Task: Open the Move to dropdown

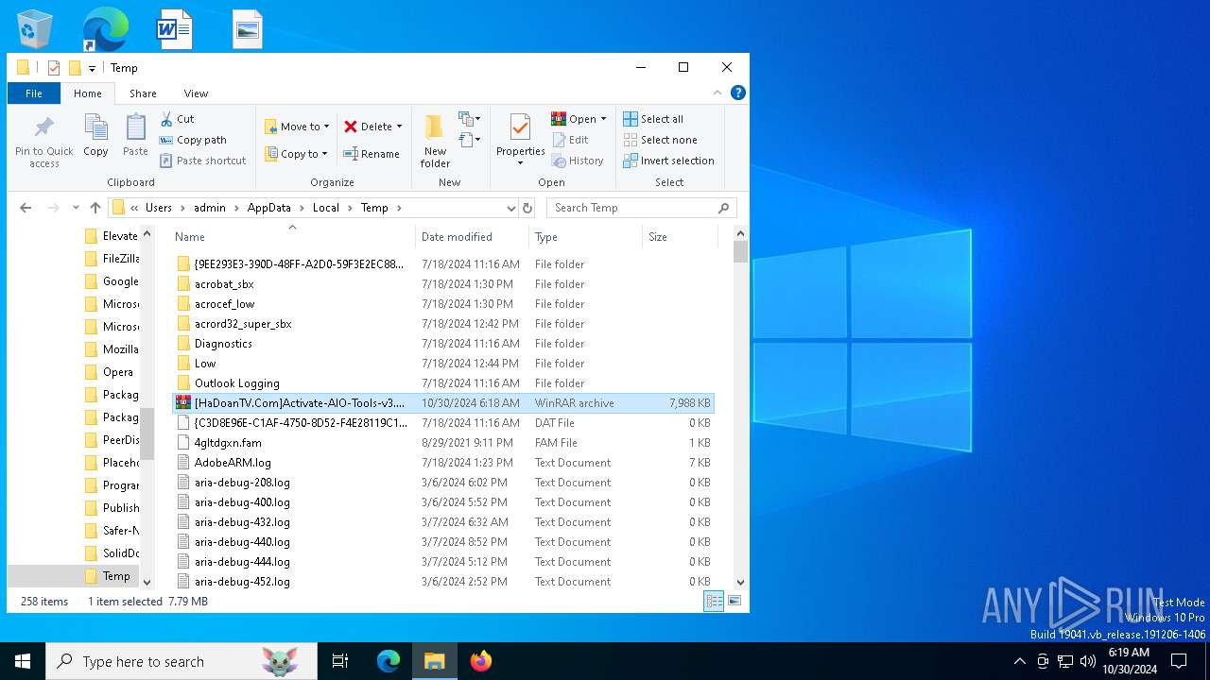Action: (x=297, y=127)
